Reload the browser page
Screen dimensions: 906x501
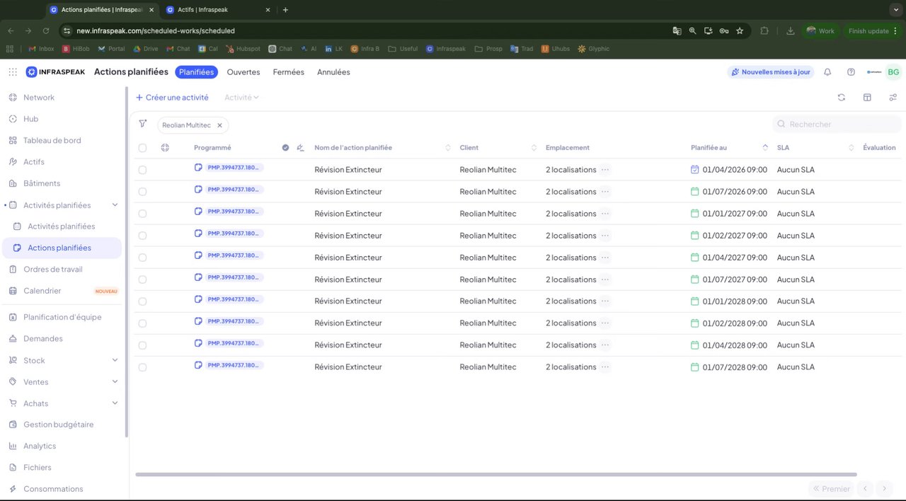pos(46,30)
